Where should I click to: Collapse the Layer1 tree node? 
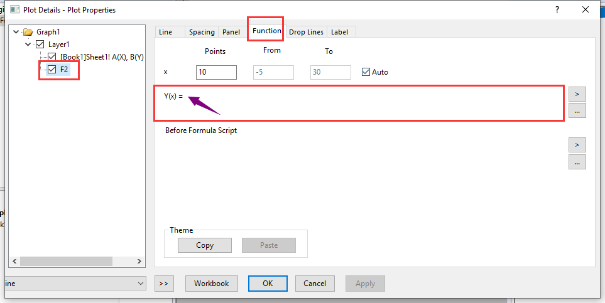(x=28, y=45)
